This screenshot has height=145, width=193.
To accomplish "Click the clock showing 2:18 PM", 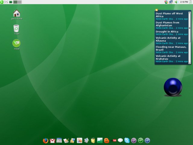I will coord(184,2).
